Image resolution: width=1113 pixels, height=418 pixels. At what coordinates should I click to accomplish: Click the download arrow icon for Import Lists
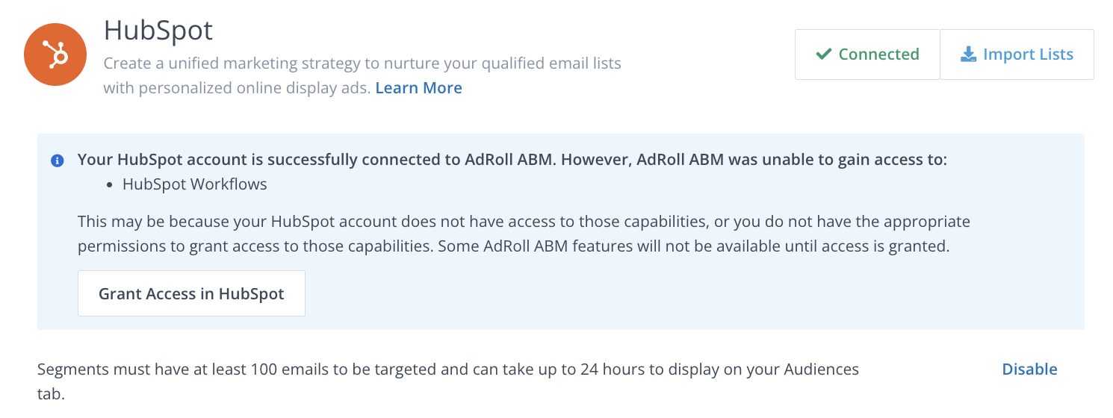click(968, 54)
